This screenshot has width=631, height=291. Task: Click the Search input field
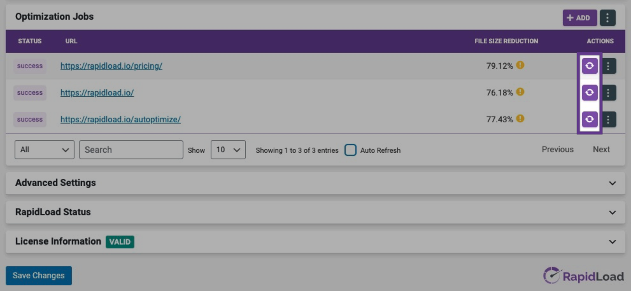[131, 150]
